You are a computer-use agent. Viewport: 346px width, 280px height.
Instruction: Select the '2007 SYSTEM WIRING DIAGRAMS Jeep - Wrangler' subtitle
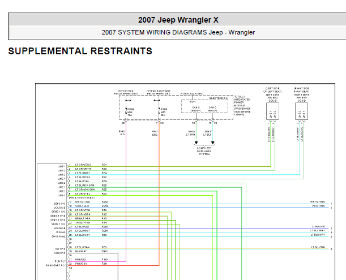point(178,32)
